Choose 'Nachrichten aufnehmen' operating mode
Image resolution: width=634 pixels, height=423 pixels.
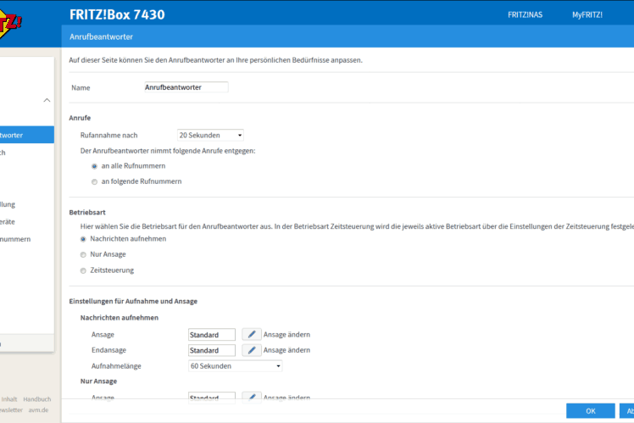pyautogui.click(x=83, y=239)
